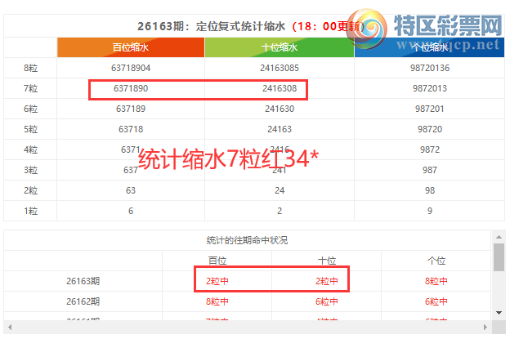Viewport: 510px width, 339px height.
Task: Click the 4粒 row label
Action: click(30, 149)
